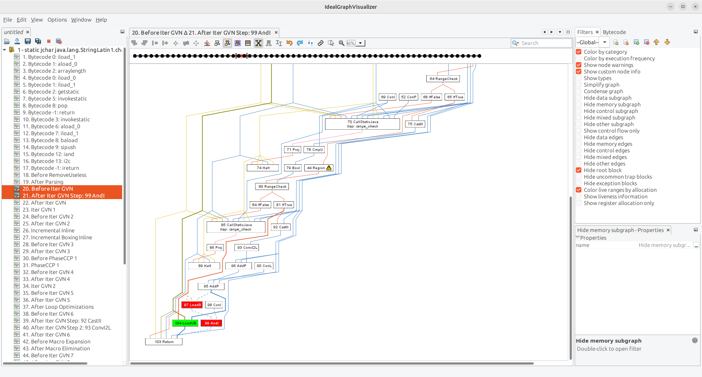Open the Options menu
This screenshot has width=702, height=377.
(x=57, y=20)
